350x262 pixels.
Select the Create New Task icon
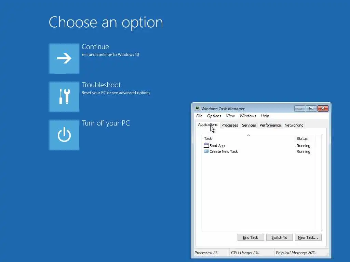206,151
